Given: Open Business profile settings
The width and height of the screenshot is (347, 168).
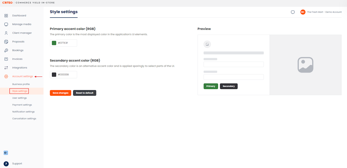Looking at the screenshot, I should point(21,84).
